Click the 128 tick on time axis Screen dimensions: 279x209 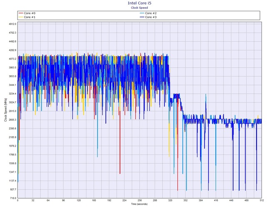pyautogui.click(x=79, y=200)
